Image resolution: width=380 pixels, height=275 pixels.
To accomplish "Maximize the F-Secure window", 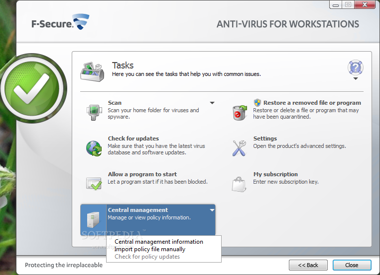I will [x=348, y=4].
